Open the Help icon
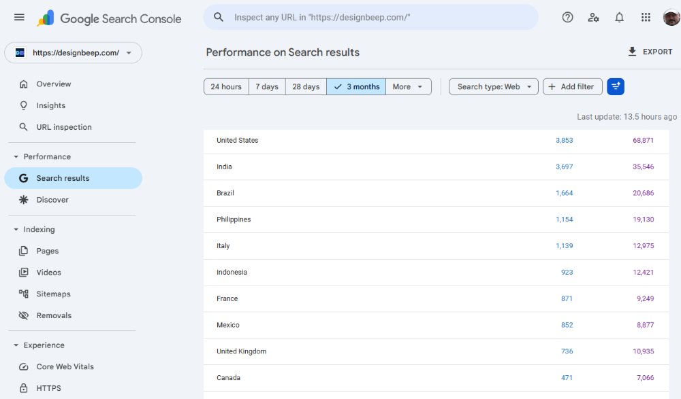 tap(567, 18)
